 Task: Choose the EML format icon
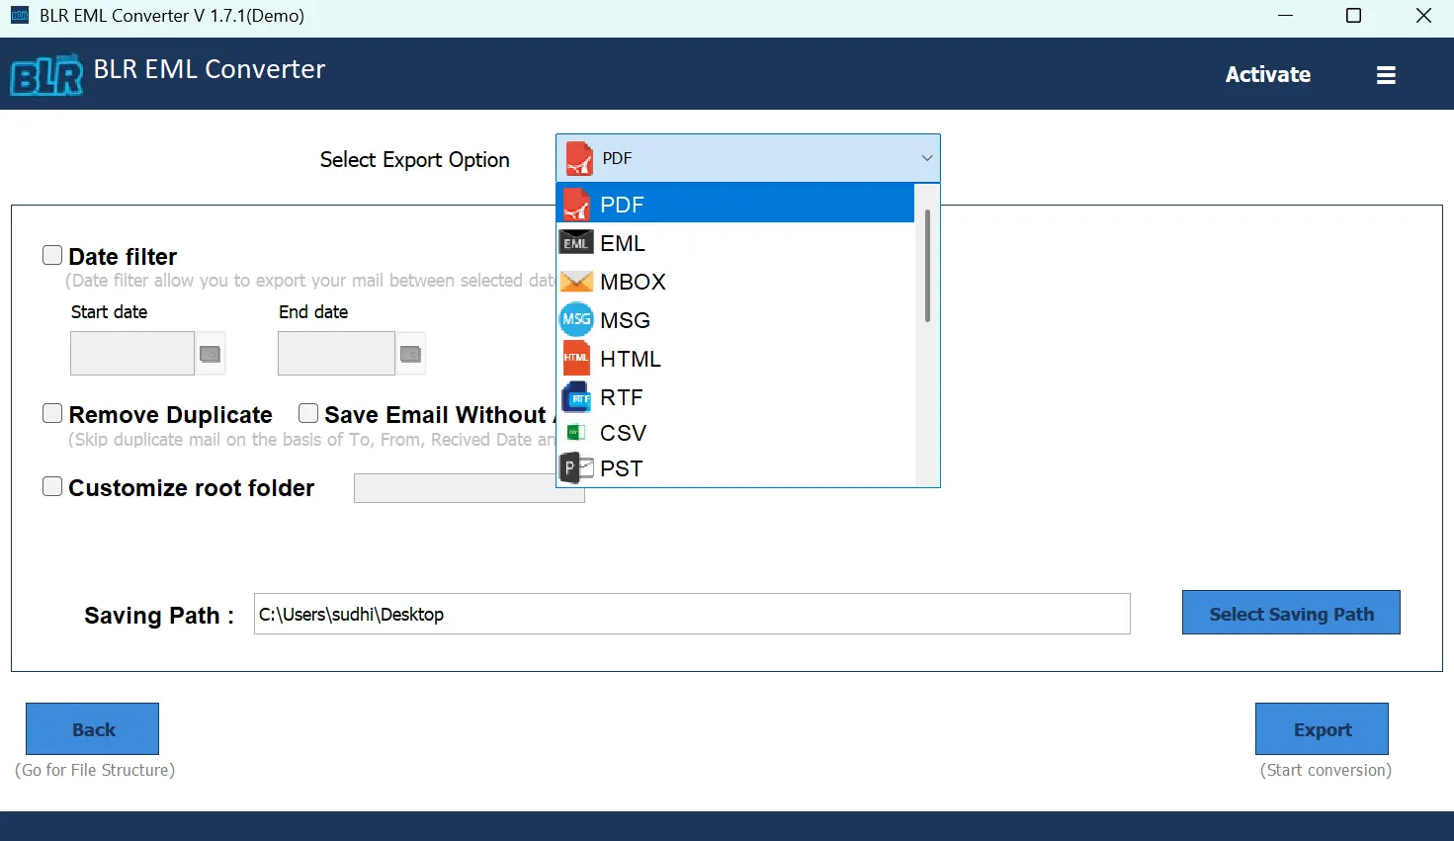click(577, 242)
